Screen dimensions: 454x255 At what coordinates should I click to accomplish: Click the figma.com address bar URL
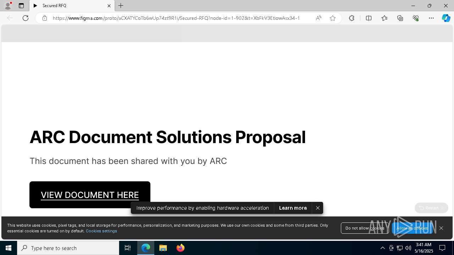point(176,18)
